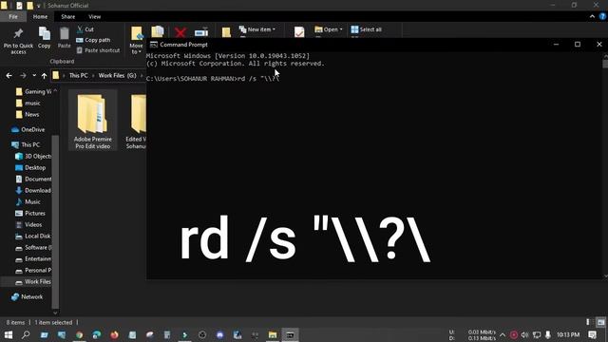Viewport: 608px width, 342px height.
Task: Delete selection with the red X icon
Action: click(x=180, y=32)
